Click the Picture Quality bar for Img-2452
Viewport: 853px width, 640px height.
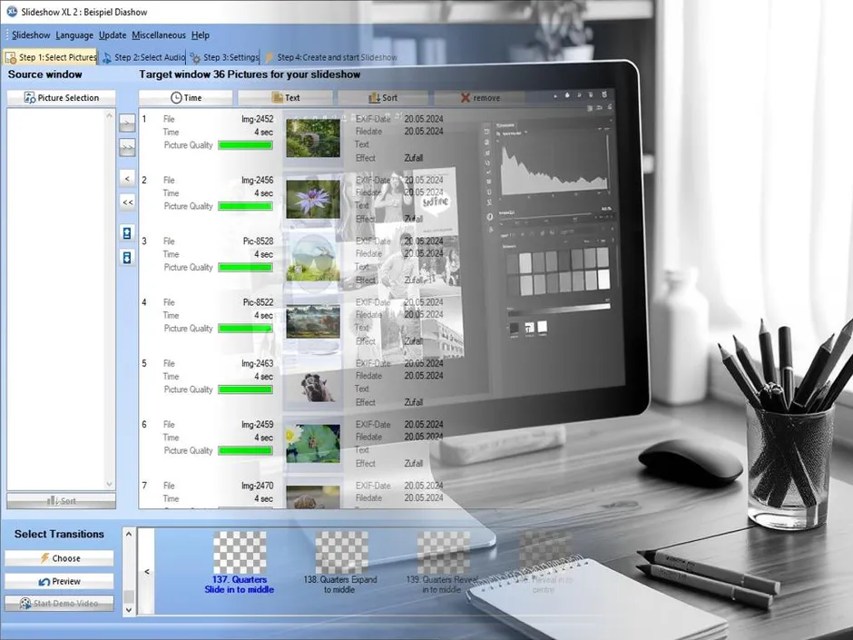pos(245,145)
